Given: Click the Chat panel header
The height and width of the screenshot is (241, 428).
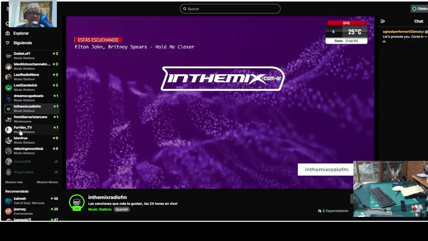Looking at the screenshot, I should click(419, 21).
